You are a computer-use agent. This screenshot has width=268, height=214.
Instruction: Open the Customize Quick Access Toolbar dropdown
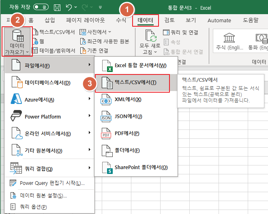(100, 7)
